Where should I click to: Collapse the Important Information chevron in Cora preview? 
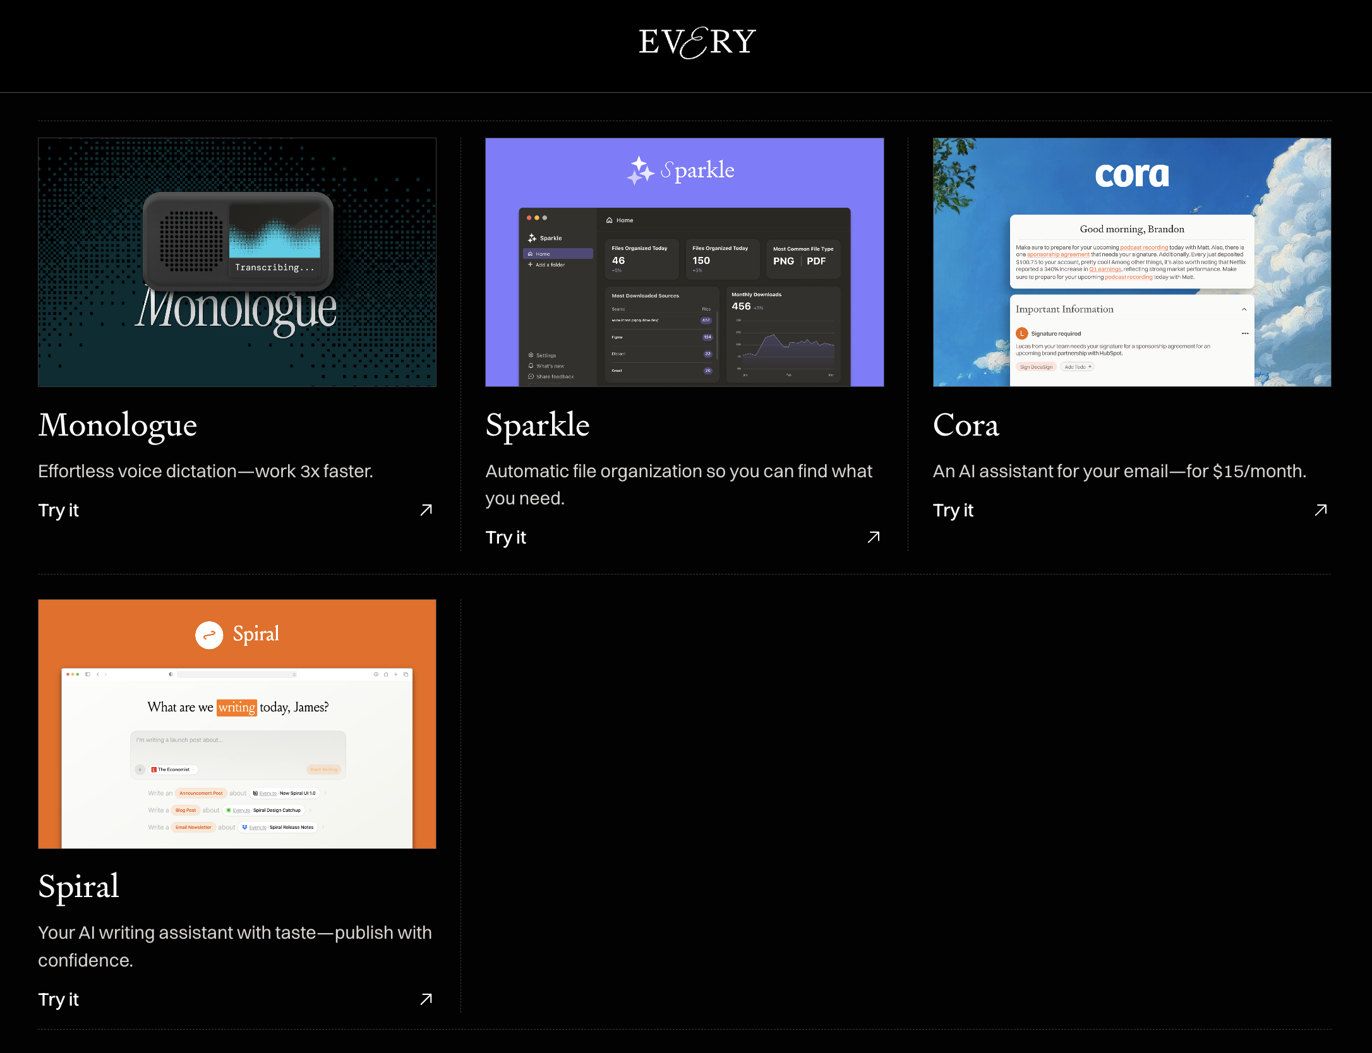point(1244,309)
